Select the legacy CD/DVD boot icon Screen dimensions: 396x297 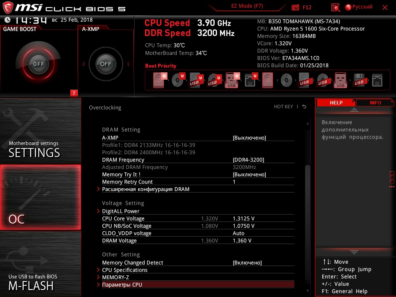pos(287,80)
